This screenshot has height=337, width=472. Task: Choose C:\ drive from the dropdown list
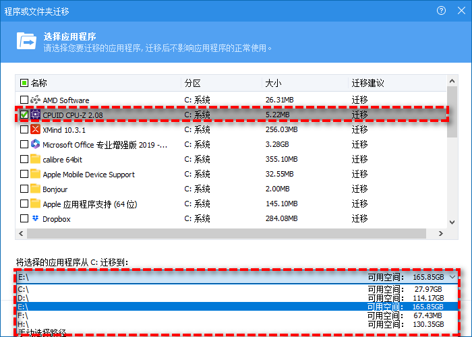click(237, 289)
